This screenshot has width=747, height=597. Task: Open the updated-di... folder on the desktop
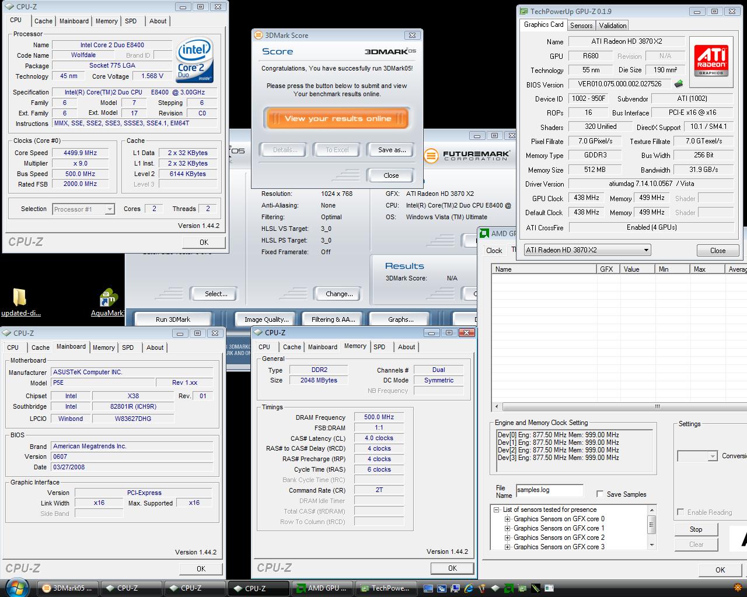point(19,303)
